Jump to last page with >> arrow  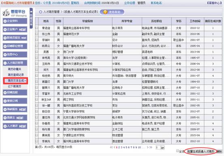point(151,147)
